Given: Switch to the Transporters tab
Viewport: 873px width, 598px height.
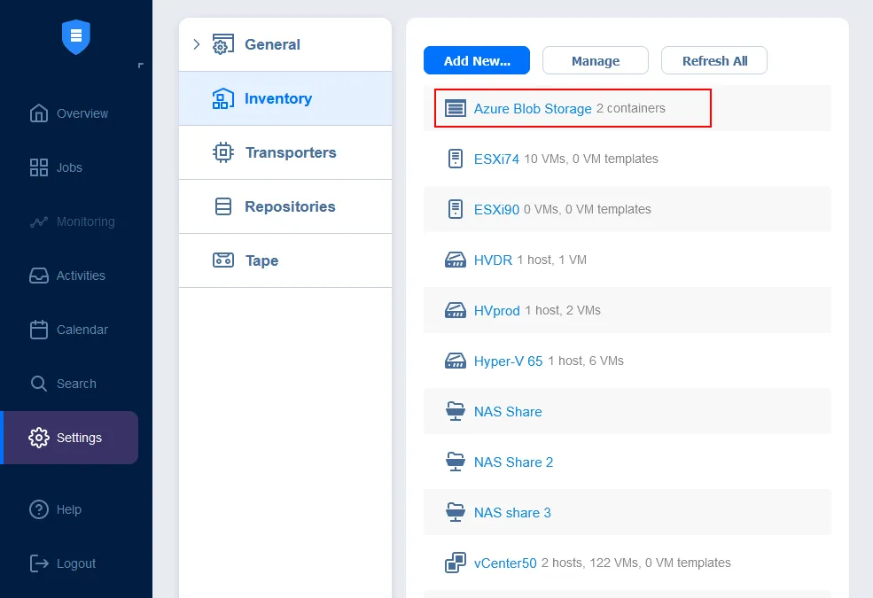Looking at the screenshot, I should pyautogui.click(x=290, y=152).
